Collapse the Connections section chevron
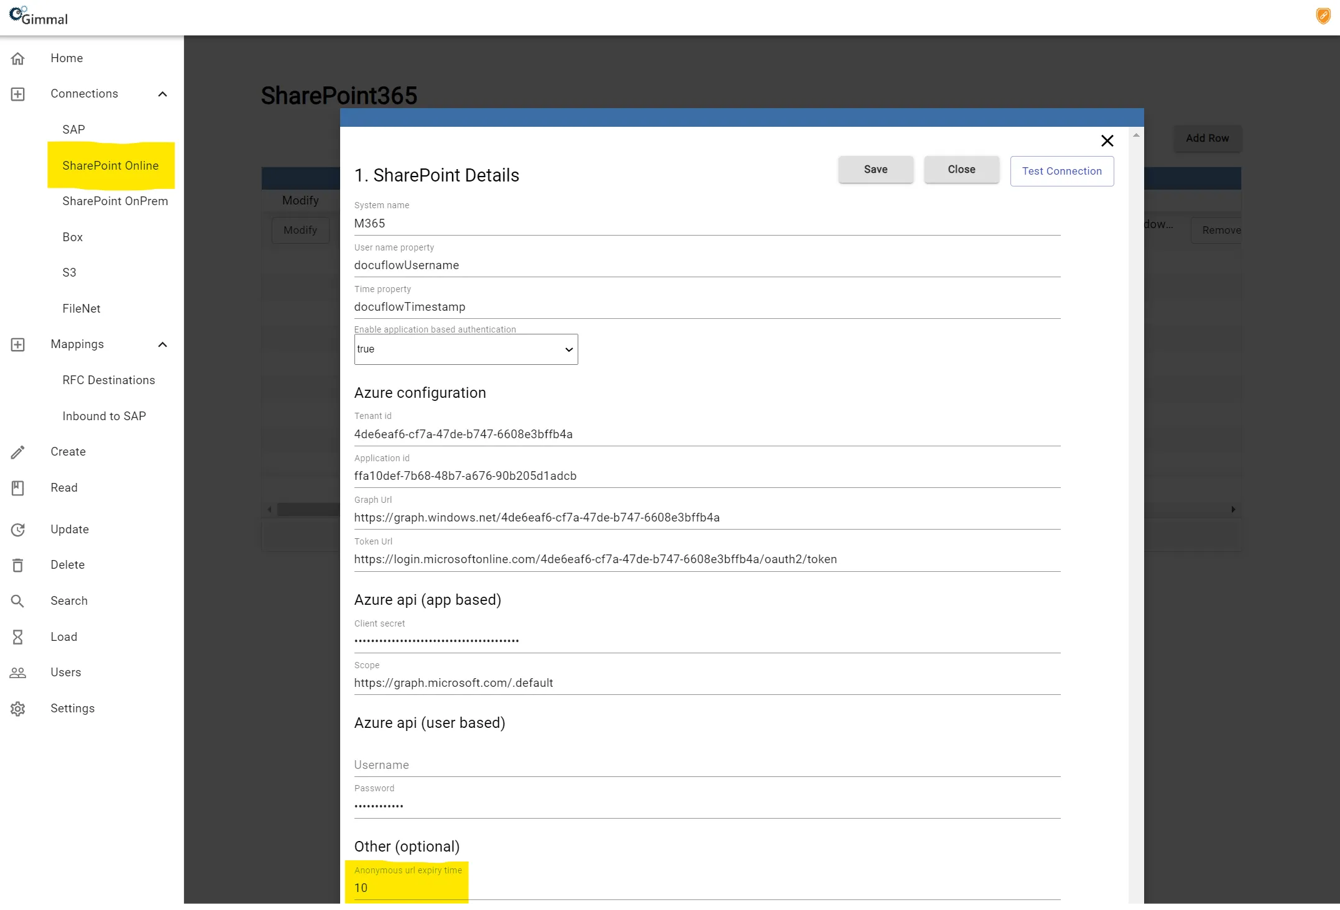The width and height of the screenshot is (1340, 910). pyautogui.click(x=163, y=94)
